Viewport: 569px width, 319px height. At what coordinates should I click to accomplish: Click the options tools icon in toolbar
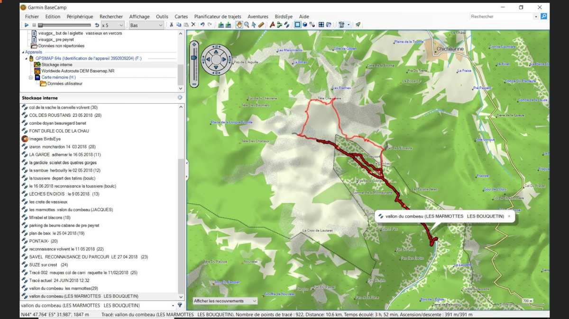tap(341, 25)
